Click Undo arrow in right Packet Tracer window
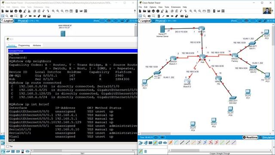The width and height of the screenshot is (275, 155). pyautogui.click(x=181, y=11)
